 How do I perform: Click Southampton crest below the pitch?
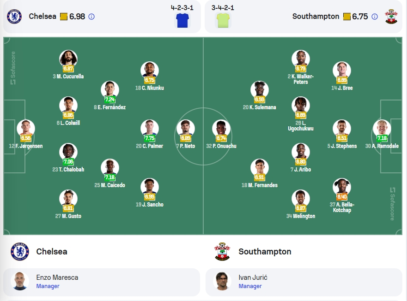(x=222, y=252)
